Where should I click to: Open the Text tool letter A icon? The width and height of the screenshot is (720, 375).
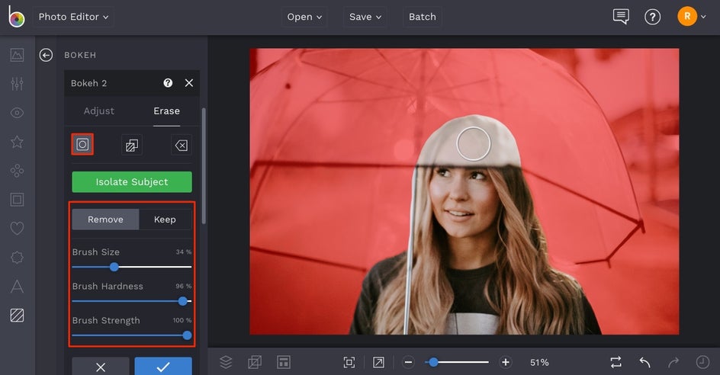[17, 287]
